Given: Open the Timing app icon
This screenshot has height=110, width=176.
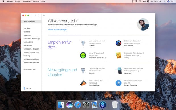Looking at the screenshot, I should pos(119,55).
